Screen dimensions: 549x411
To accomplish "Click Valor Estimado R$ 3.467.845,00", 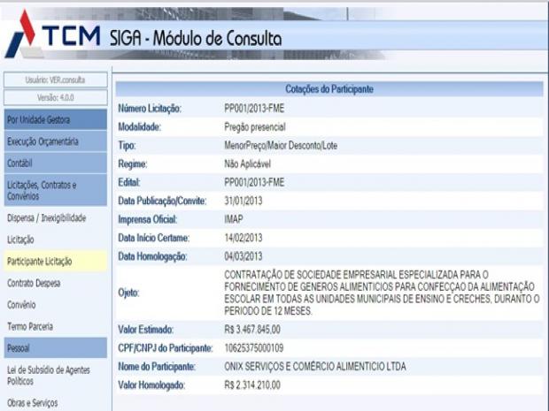I will click(x=252, y=329).
